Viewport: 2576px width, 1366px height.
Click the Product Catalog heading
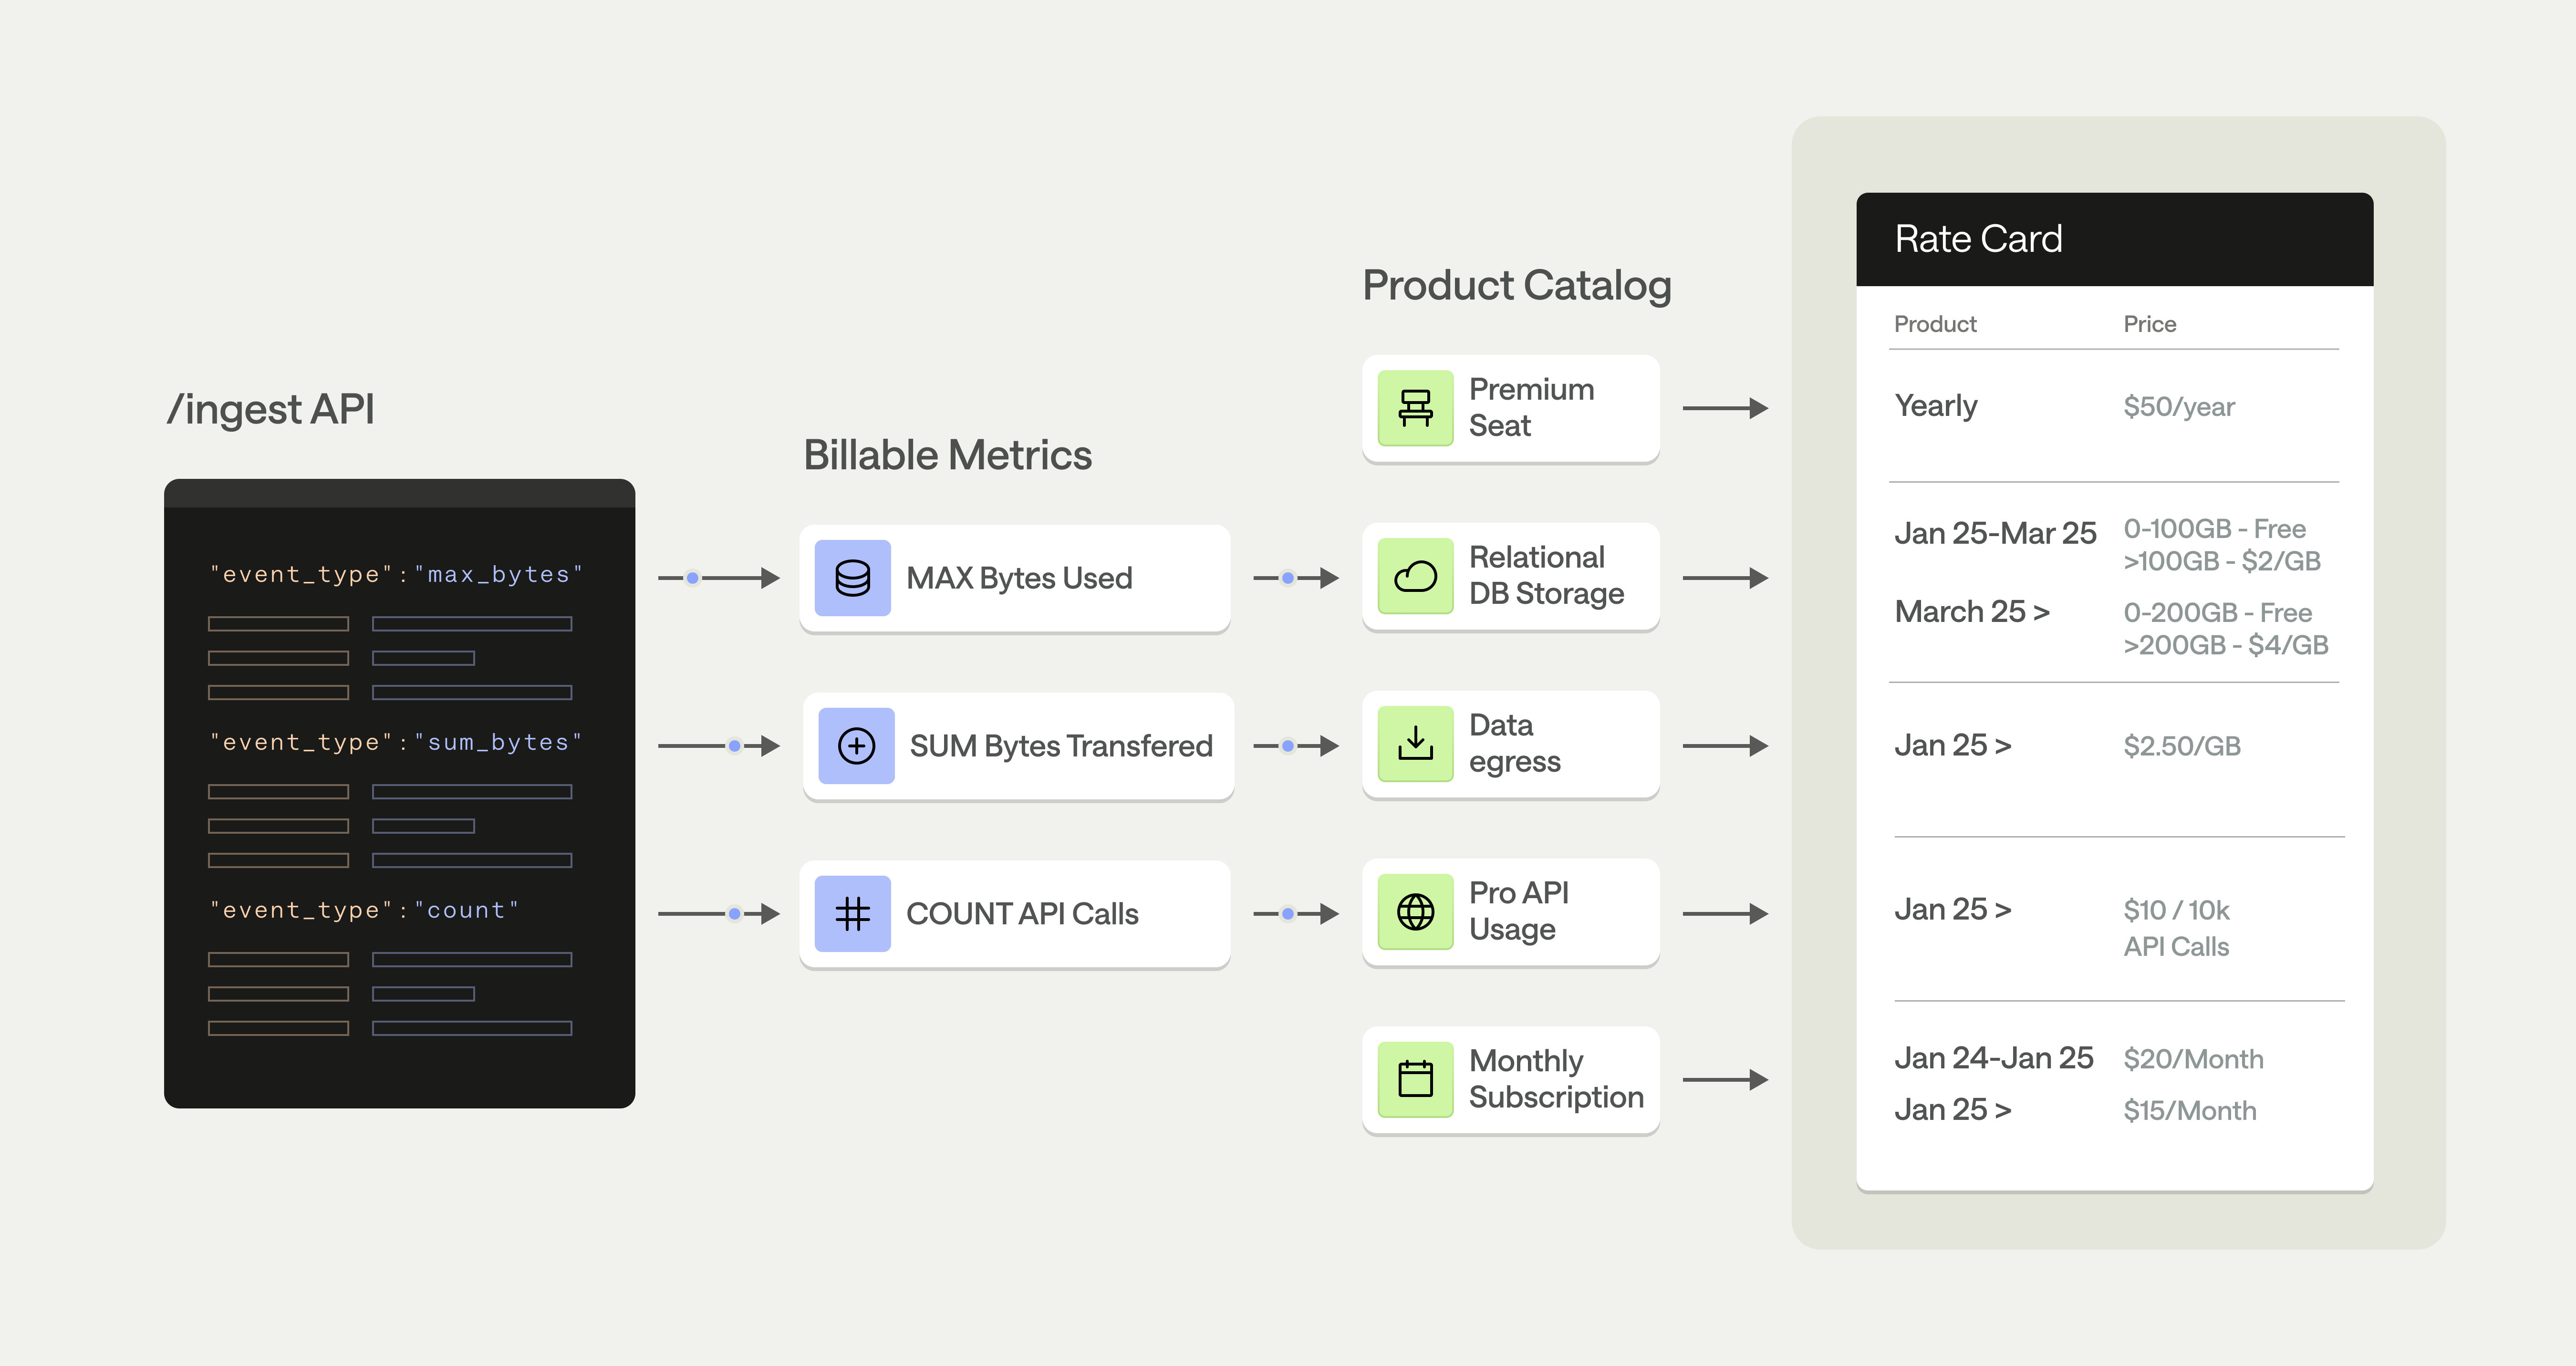pyautogui.click(x=1516, y=286)
